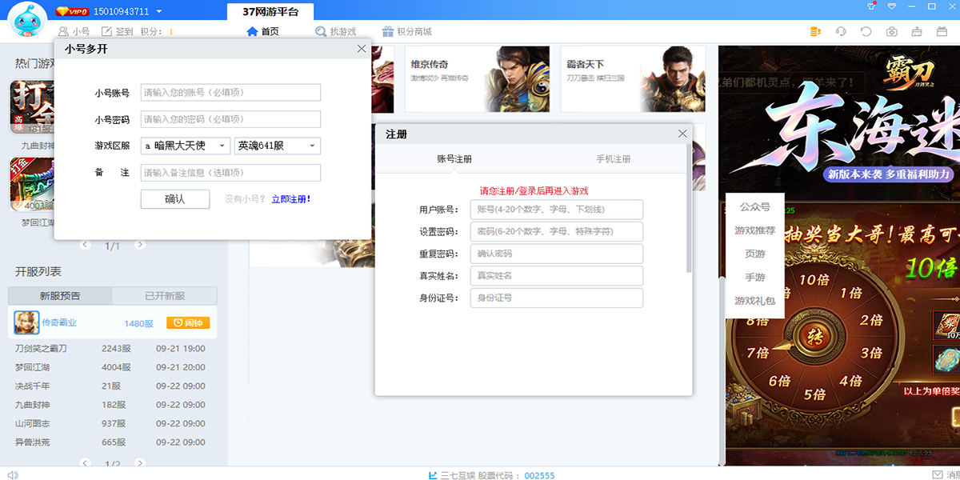The image size is (960, 480).
Task: Close the 小号多开 dialog
Action: pyautogui.click(x=362, y=49)
